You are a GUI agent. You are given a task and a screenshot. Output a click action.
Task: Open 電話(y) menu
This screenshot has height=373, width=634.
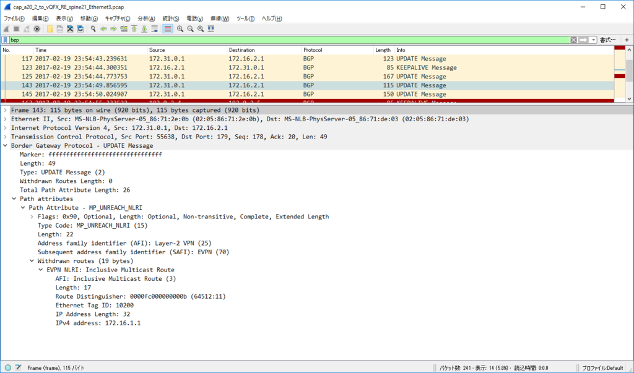(194, 19)
